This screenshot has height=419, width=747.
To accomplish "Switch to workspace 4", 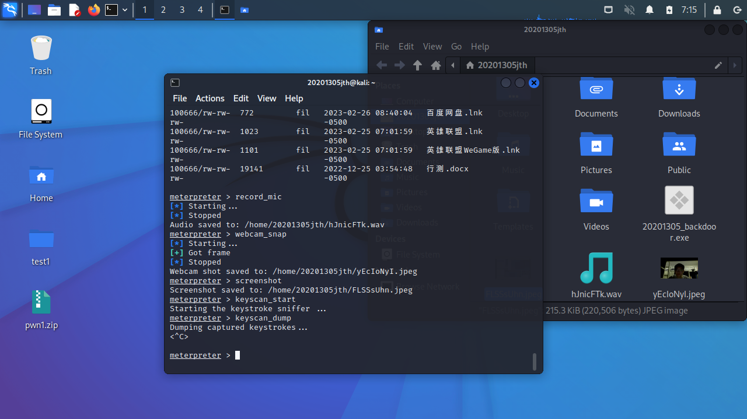I will point(201,10).
